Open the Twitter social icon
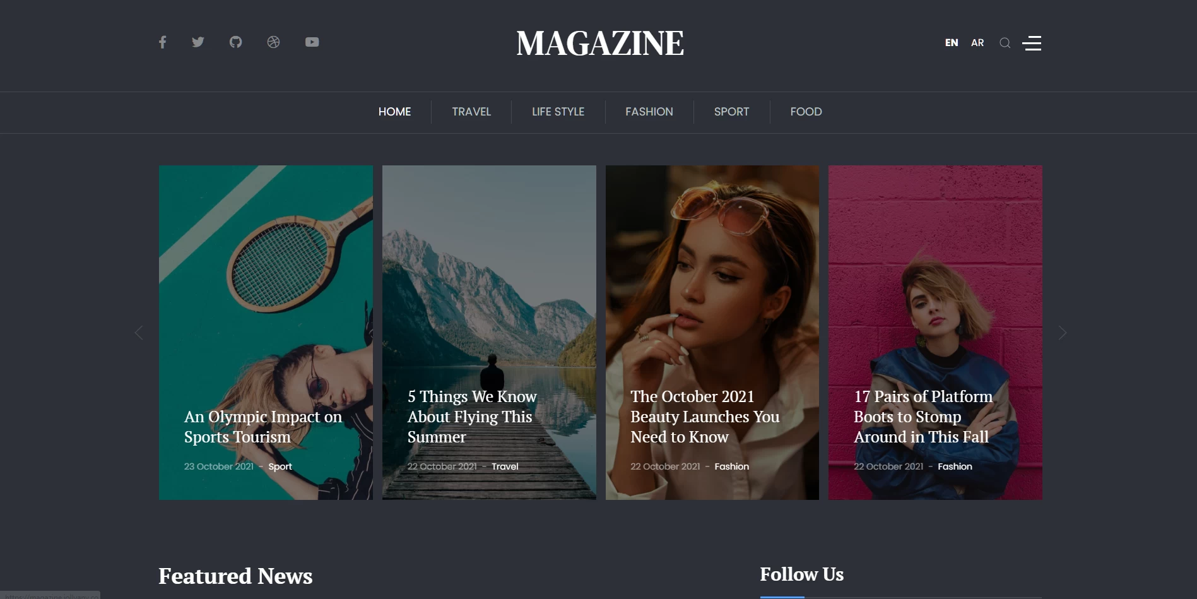The image size is (1197, 599). pos(198,42)
